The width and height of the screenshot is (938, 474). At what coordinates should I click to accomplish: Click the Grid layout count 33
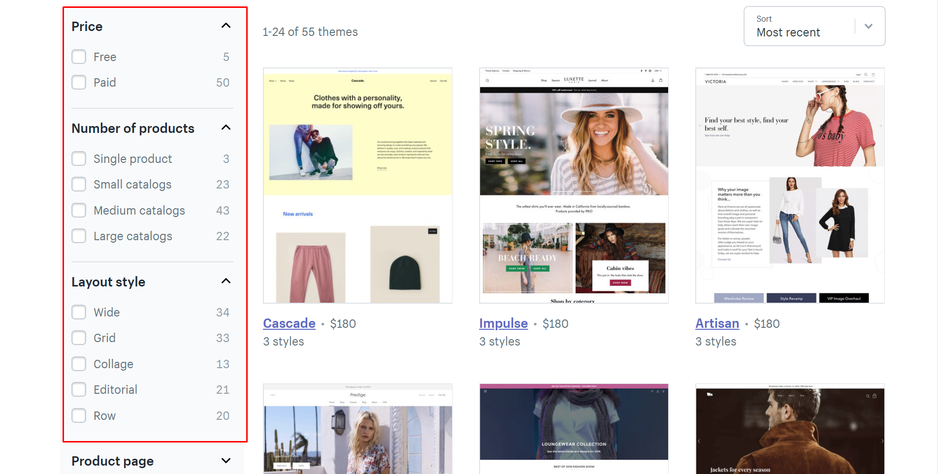[223, 338]
